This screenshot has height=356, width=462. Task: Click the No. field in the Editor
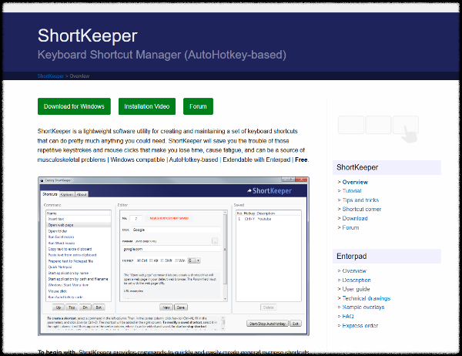coord(136,219)
